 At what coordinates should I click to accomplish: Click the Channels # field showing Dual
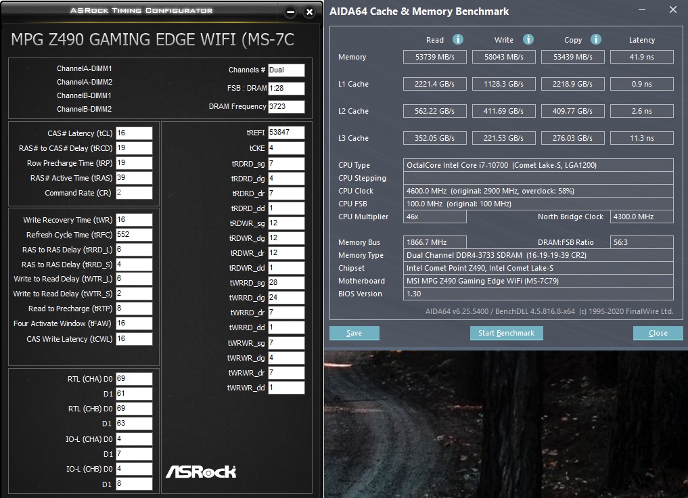(x=286, y=70)
